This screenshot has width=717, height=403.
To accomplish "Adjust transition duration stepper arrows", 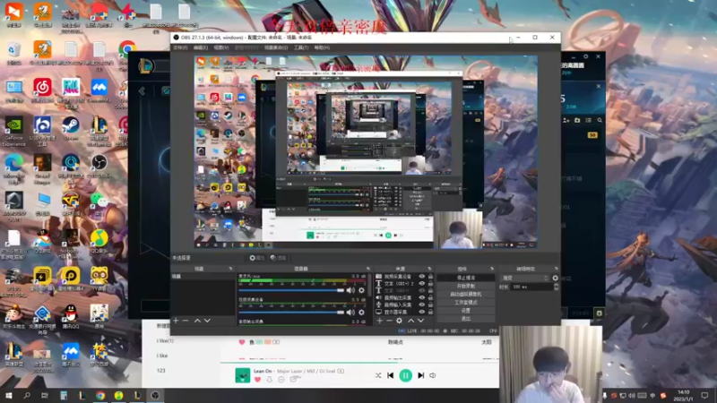I will (x=556, y=287).
